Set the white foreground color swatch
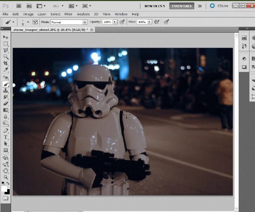Screen dimensions: 255x212 pos(4,189)
